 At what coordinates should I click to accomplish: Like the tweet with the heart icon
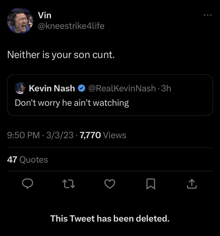click(109, 184)
